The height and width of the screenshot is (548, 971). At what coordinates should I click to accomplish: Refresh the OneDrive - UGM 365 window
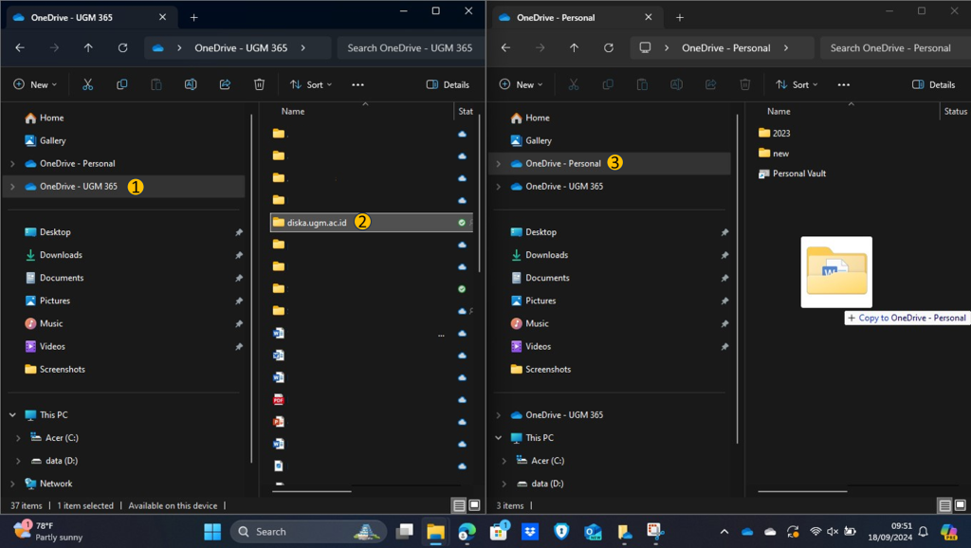click(122, 47)
